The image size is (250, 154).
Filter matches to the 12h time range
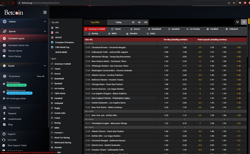(145, 23)
